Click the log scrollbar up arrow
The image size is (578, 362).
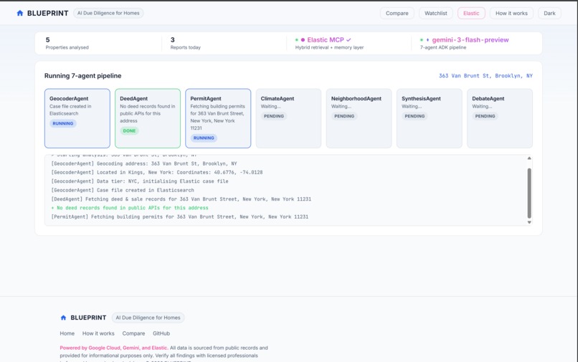pyautogui.click(x=529, y=158)
